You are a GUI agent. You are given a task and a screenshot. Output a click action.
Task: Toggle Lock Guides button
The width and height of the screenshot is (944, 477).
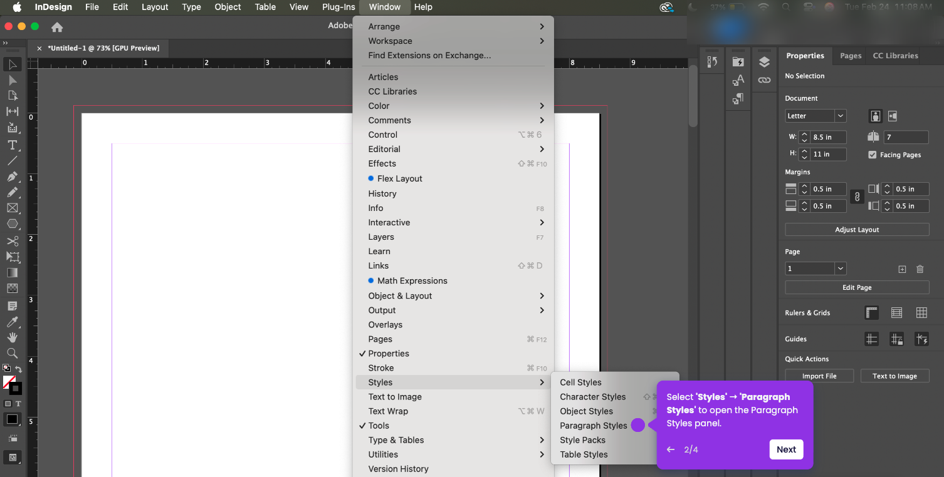coord(896,339)
